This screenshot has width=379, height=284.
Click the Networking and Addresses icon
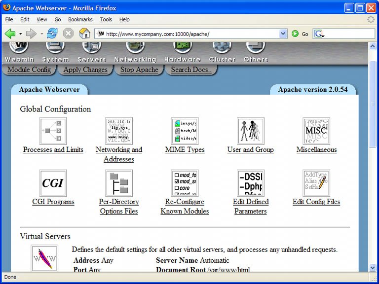click(119, 131)
